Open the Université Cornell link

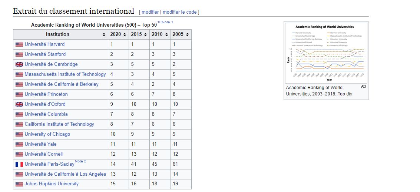[x=44, y=154]
